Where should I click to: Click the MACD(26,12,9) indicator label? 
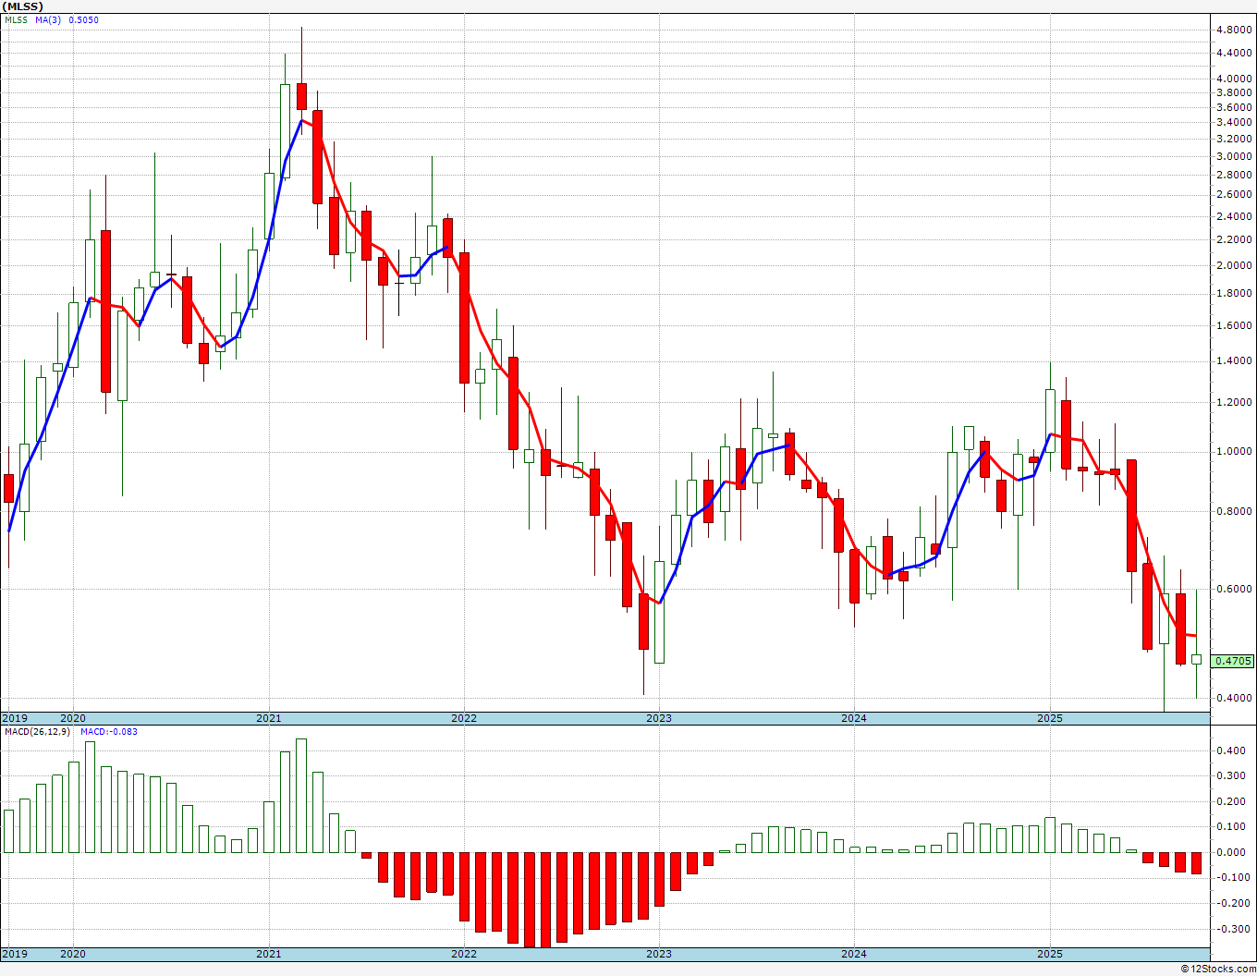pos(37,732)
